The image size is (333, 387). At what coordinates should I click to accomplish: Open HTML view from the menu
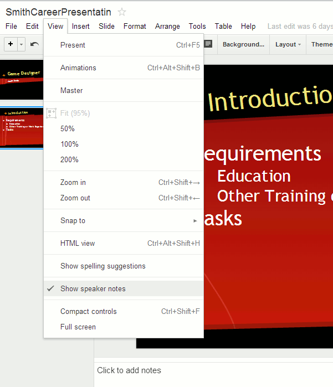click(124, 244)
